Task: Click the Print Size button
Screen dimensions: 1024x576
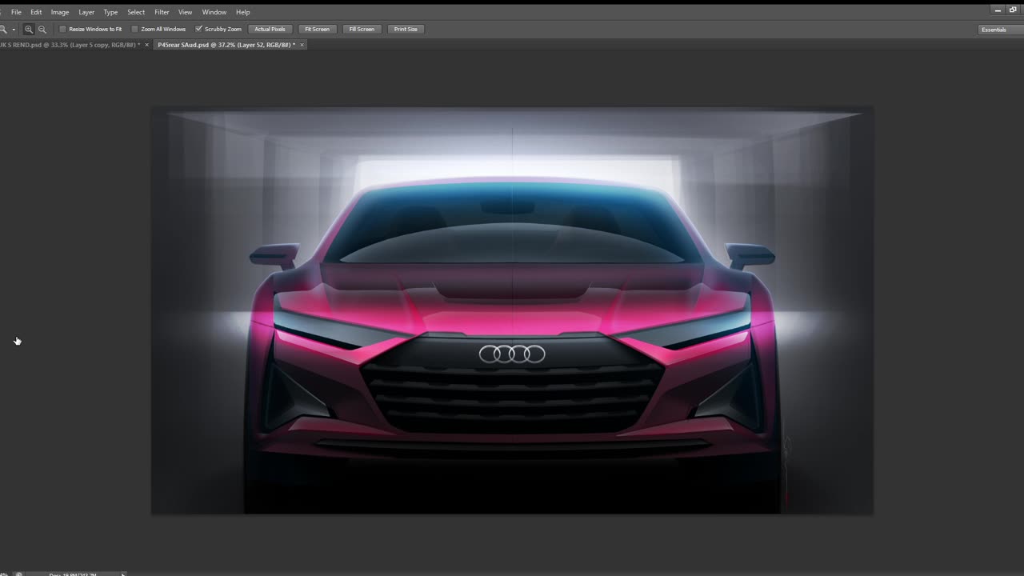Action: pos(406,29)
